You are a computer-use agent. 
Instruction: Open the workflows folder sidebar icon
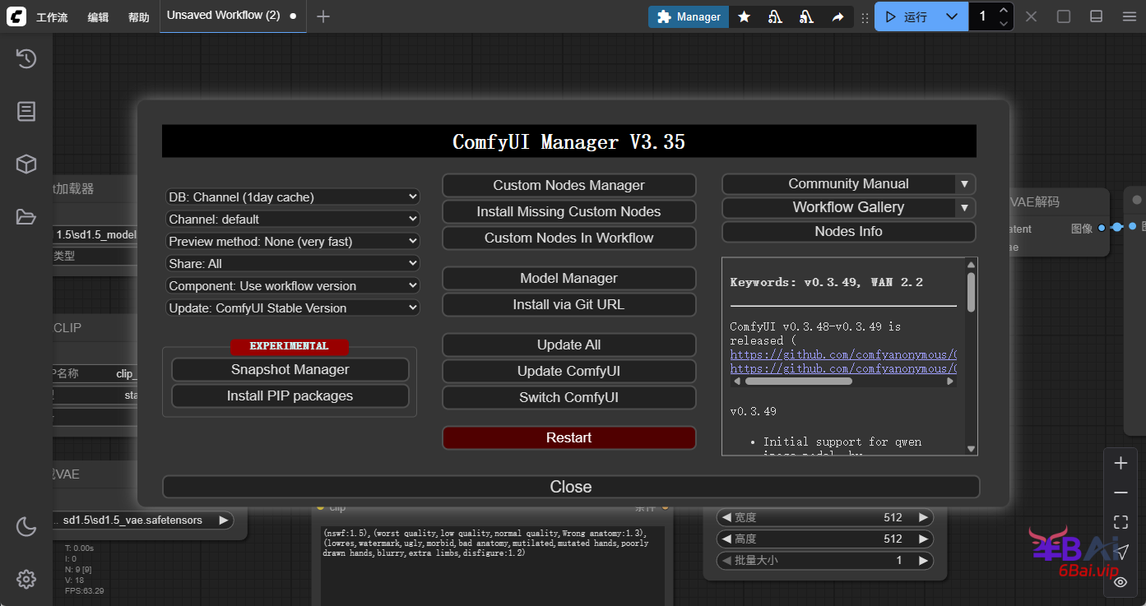click(x=26, y=217)
